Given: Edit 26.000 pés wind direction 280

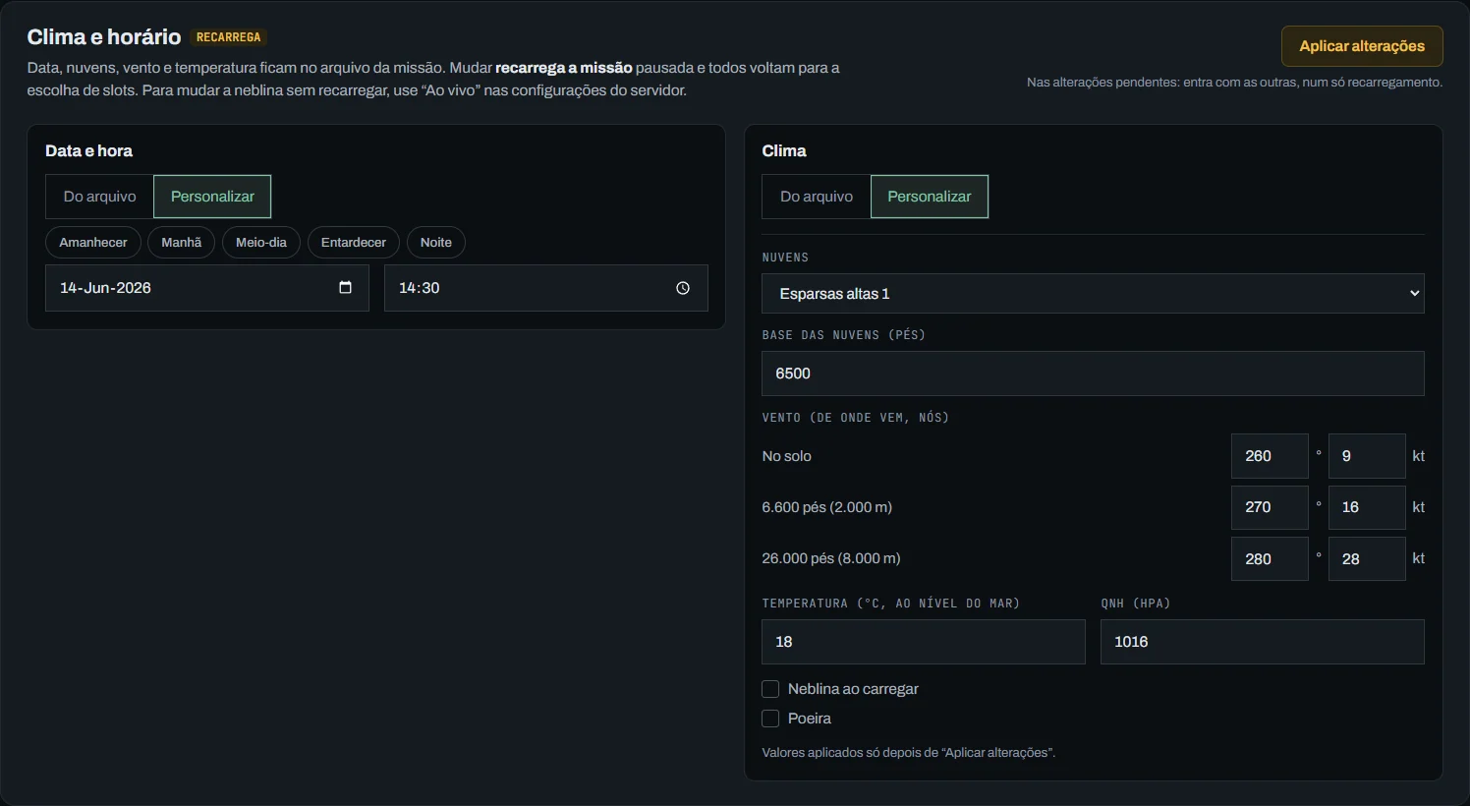Looking at the screenshot, I should coord(1270,558).
